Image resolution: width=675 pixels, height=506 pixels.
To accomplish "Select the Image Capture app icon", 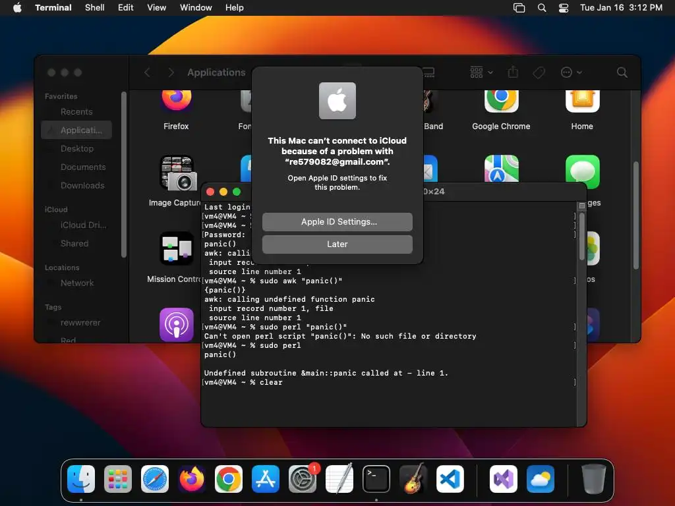I will (x=178, y=173).
